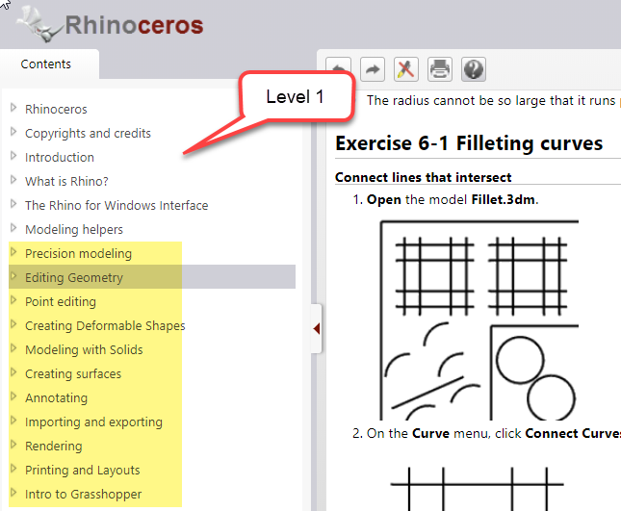Expand the Point editing arrow
The width and height of the screenshot is (621, 511).
coord(13,300)
